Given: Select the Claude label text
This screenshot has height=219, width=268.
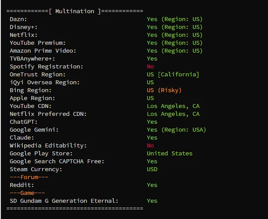Looking at the screenshot, I should pos(22,137).
